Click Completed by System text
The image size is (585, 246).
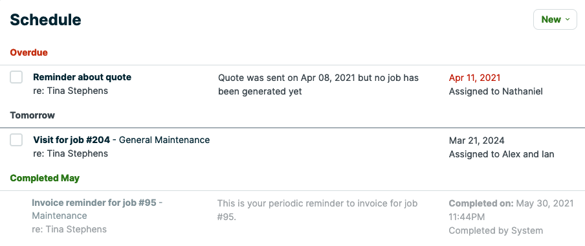coord(496,230)
